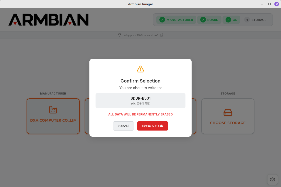Click the storage drive icon
281x187 pixels.
click(228, 112)
